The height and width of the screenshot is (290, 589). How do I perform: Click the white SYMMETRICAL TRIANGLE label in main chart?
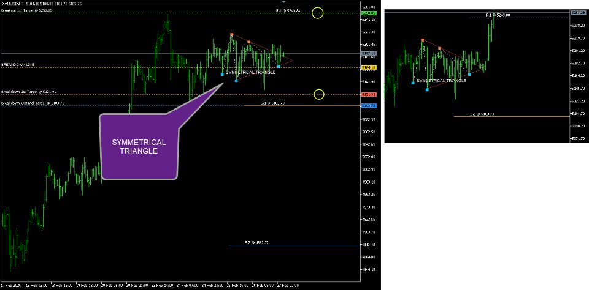(250, 72)
